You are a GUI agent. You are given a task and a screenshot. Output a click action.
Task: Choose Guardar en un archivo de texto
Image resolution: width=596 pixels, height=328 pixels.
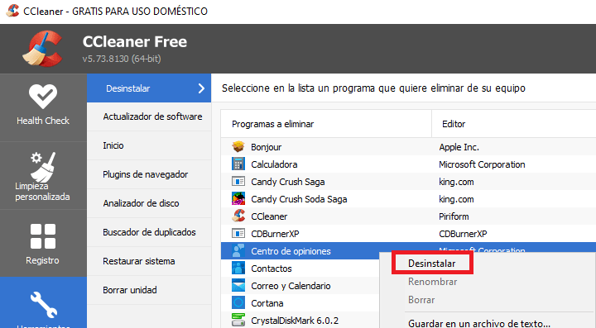tap(479, 323)
